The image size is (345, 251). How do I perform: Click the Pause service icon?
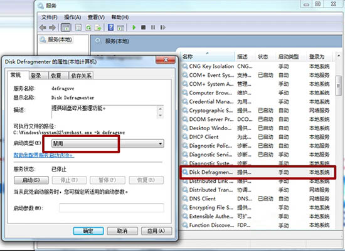(x=153, y=28)
